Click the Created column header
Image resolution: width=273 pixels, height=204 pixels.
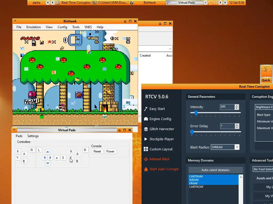pyautogui.click(x=151, y=56)
